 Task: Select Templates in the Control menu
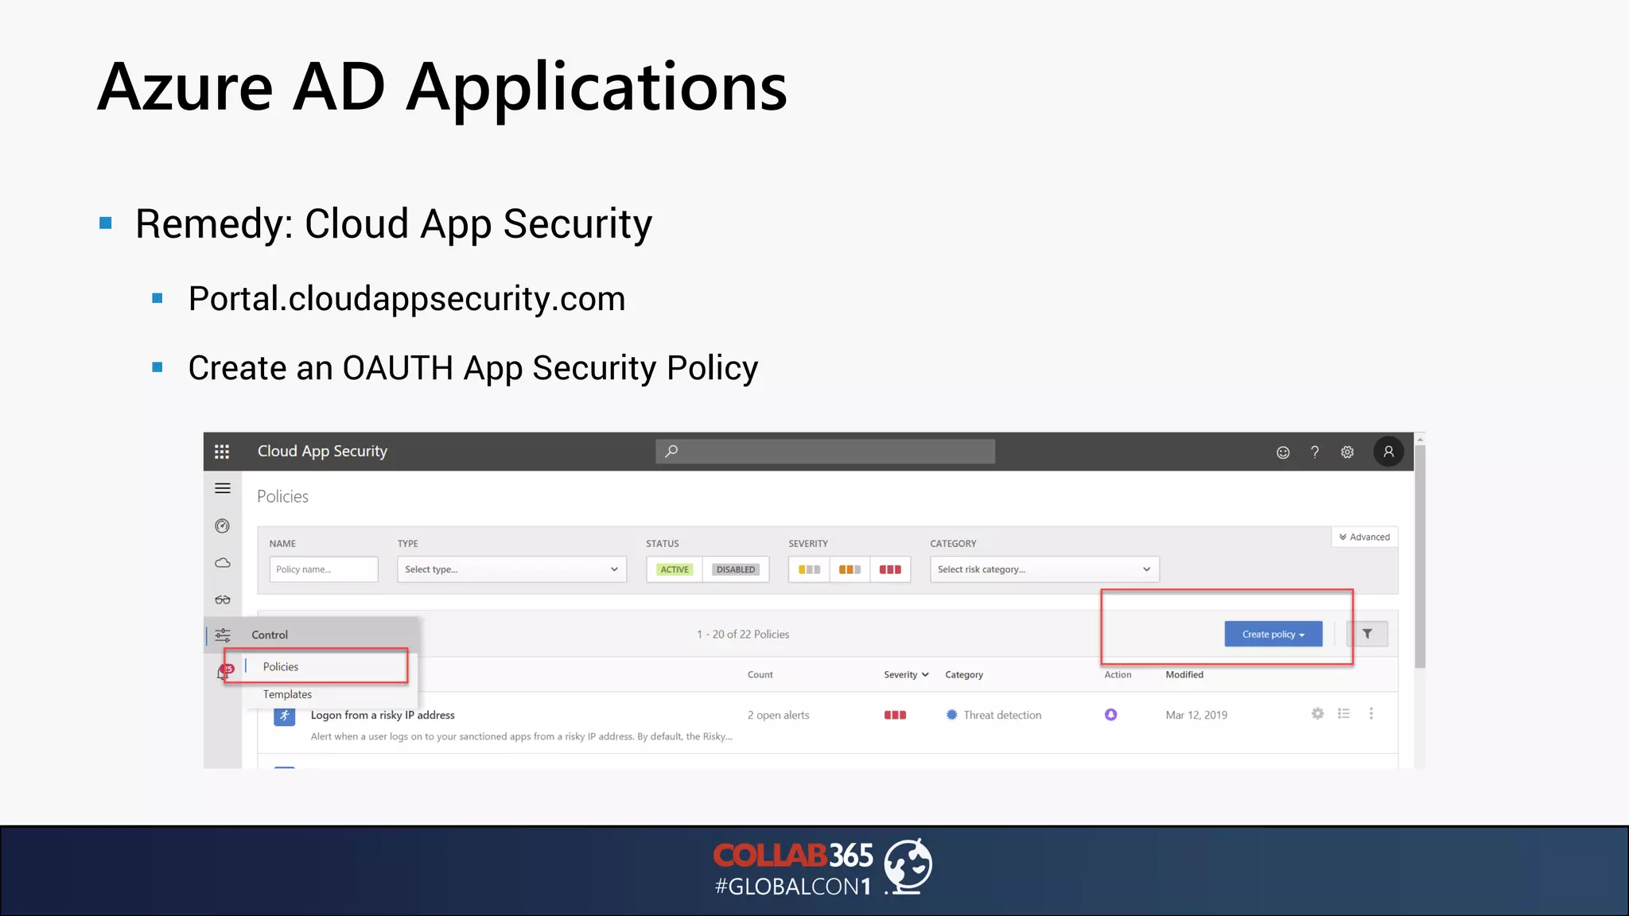(x=287, y=694)
